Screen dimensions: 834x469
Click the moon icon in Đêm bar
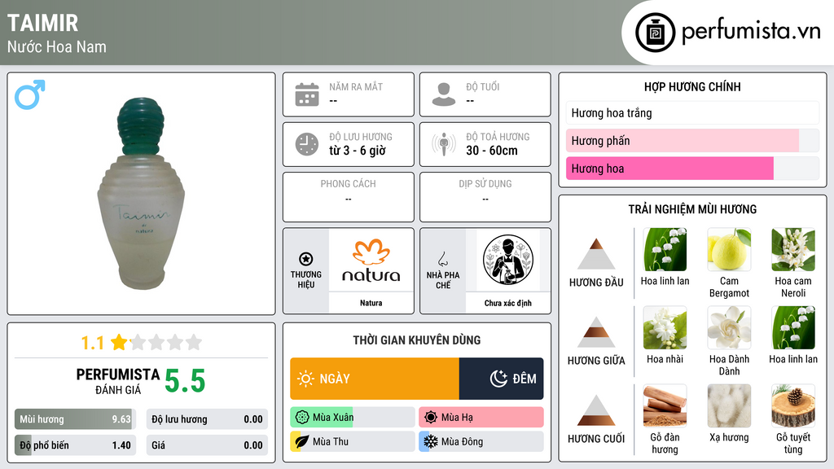[498, 379]
